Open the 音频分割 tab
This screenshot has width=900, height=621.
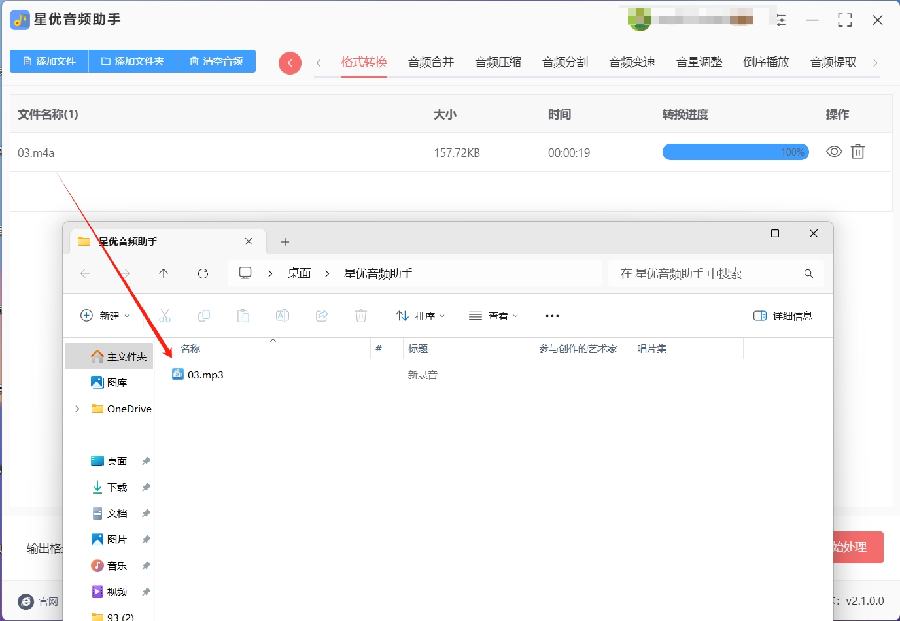click(x=565, y=62)
